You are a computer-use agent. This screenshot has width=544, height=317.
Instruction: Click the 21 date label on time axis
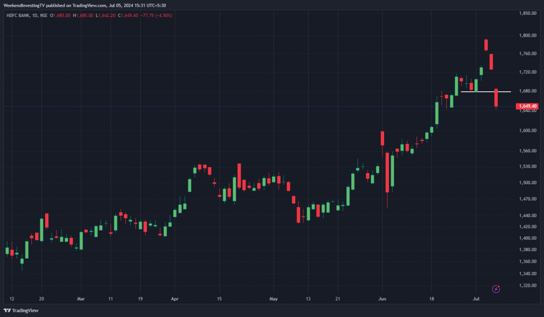pyautogui.click(x=337, y=298)
